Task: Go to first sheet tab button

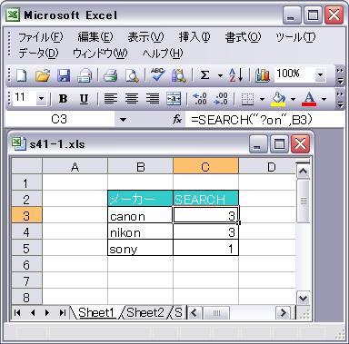Action: point(17,312)
